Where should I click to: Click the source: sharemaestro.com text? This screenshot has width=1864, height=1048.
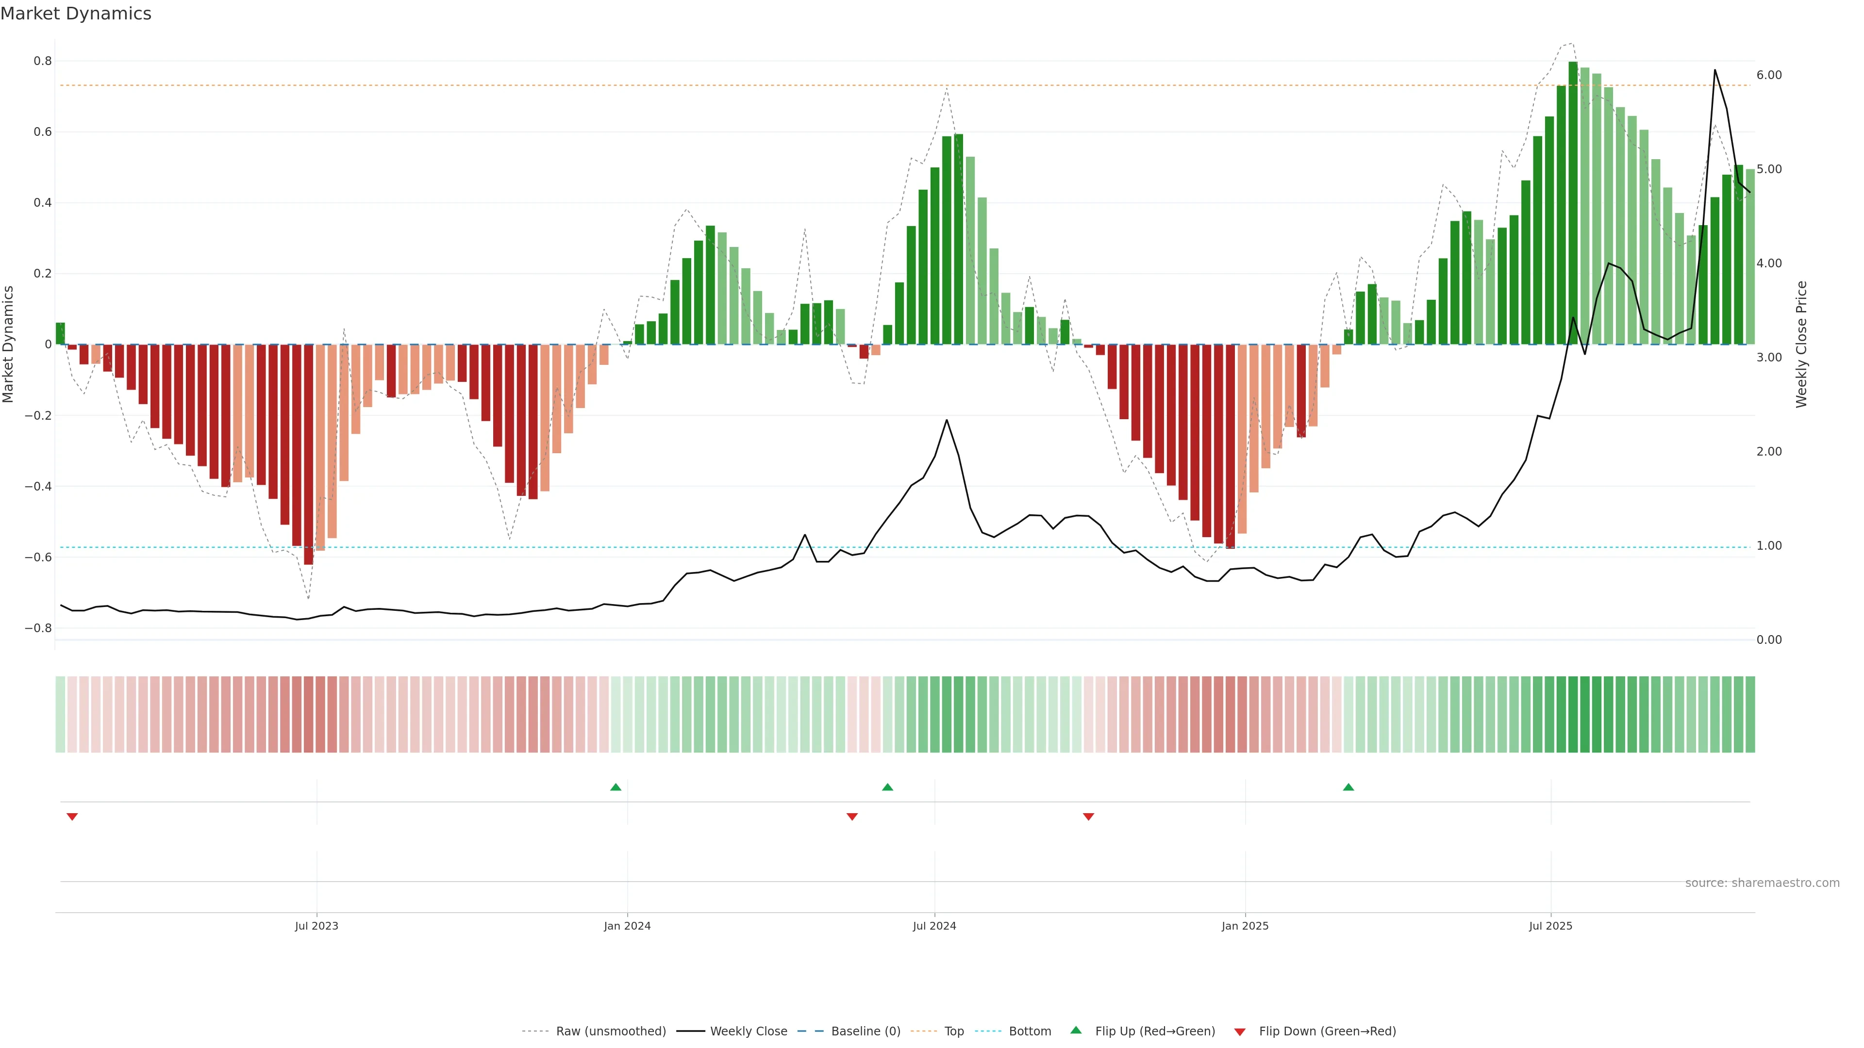coord(1762,883)
